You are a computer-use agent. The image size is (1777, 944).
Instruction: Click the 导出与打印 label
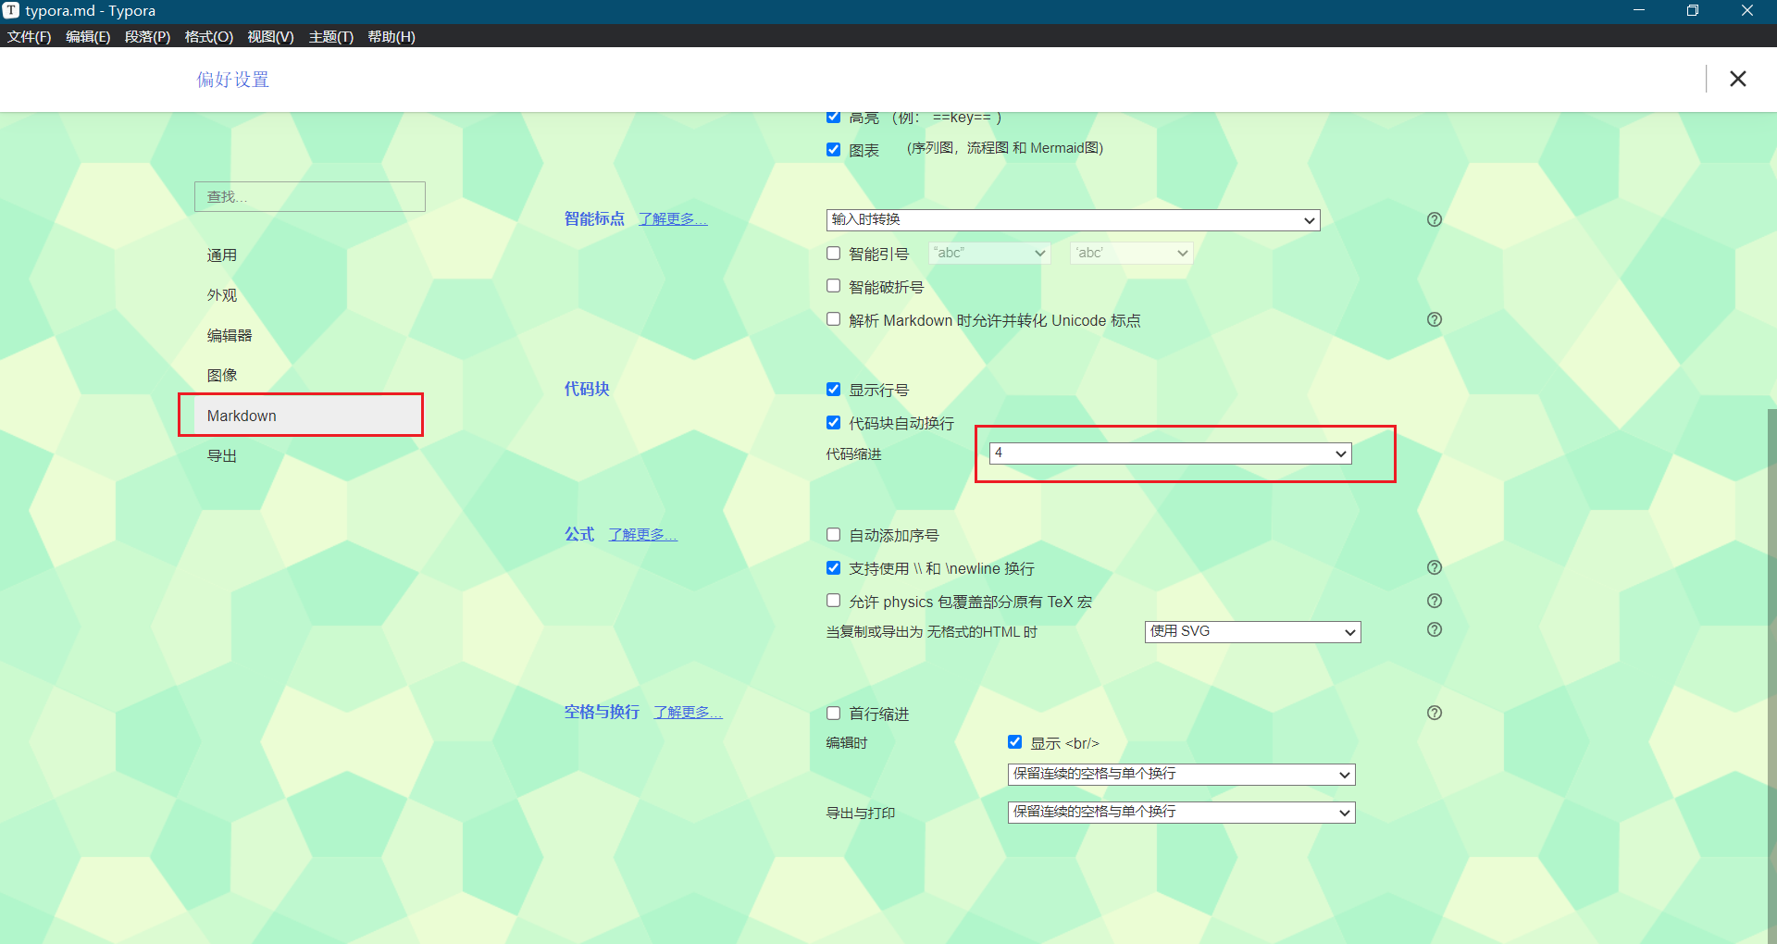coord(861,814)
